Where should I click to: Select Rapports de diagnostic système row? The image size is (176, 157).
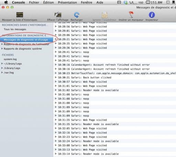click(23, 49)
